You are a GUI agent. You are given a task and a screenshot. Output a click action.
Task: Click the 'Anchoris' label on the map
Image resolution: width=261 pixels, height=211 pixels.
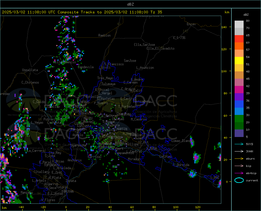pyautogui.click(x=75, y=160)
